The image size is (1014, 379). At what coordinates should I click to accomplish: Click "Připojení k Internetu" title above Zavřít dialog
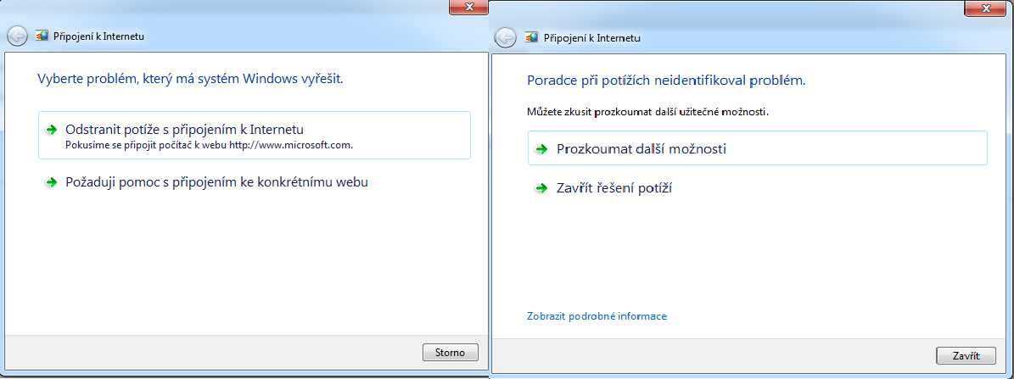591,38
